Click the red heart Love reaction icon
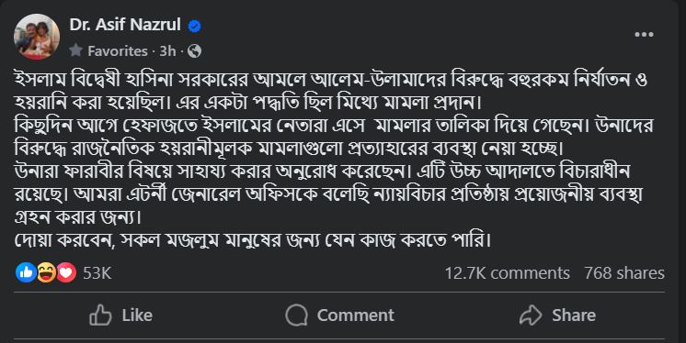The height and width of the screenshot is (343, 686). click(x=66, y=272)
